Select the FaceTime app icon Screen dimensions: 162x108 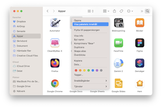[x=119, y=43]
